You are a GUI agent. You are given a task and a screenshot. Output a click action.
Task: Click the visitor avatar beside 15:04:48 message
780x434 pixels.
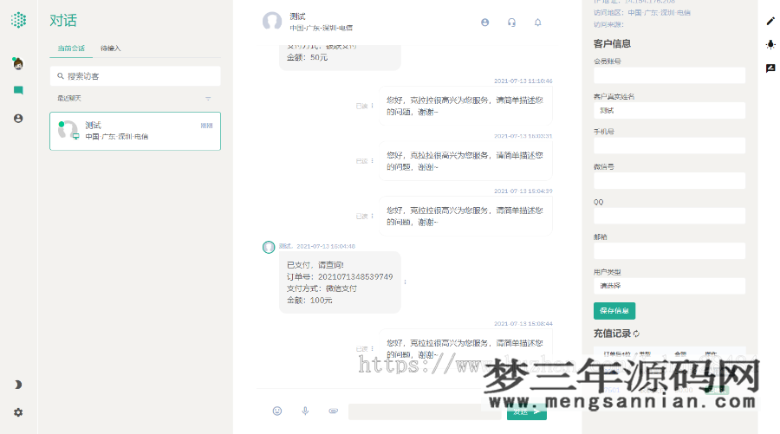click(269, 247)
